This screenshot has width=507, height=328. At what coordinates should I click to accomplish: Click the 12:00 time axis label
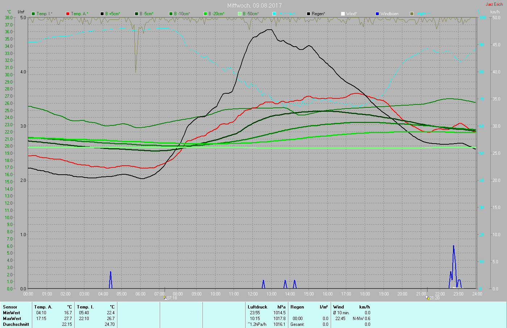[x=253, y=294]
